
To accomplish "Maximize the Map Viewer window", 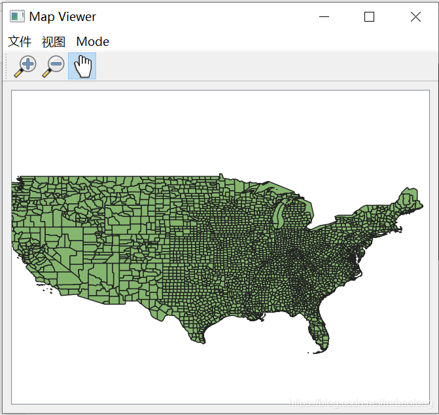I will click(x=369, y=16).
